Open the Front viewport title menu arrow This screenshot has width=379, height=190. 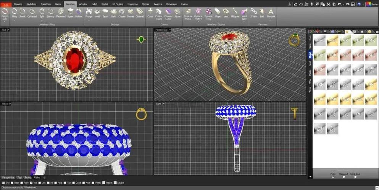tap(9, 104)
